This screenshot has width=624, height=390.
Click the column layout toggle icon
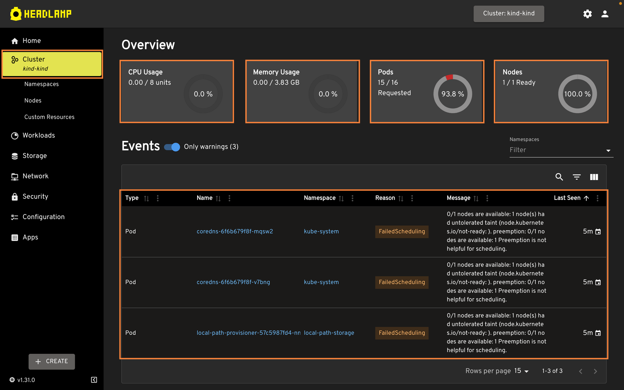594,177
